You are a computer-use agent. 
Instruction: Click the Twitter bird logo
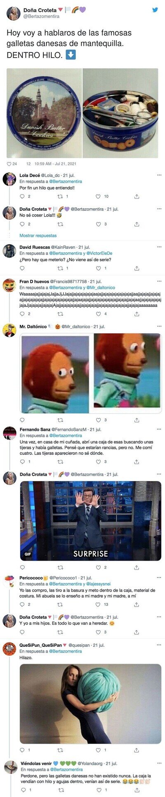pos(155,10)
